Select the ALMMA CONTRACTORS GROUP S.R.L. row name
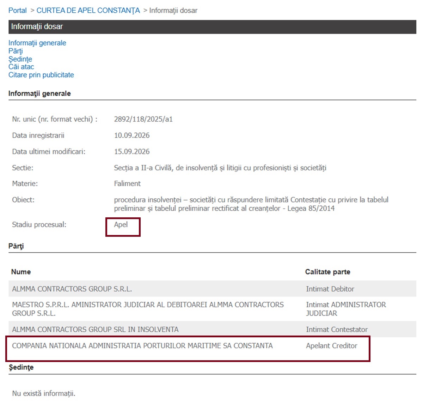 click(x=72, y=289)
